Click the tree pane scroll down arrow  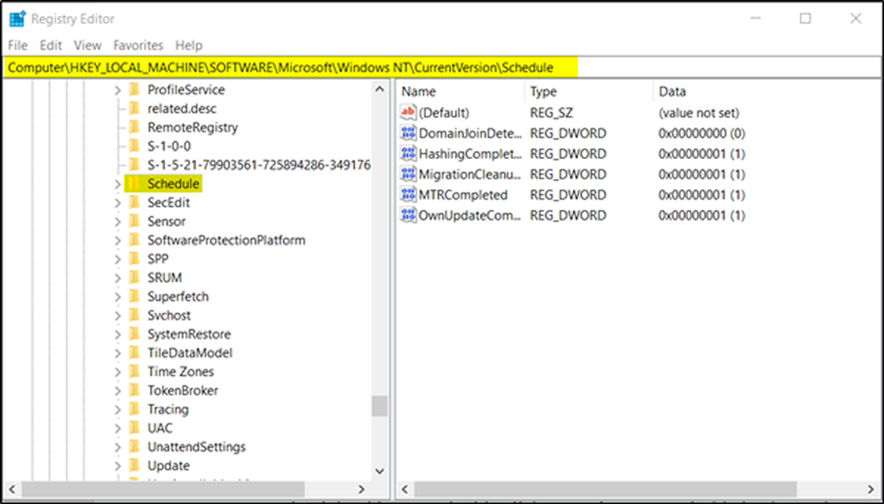[x=379, y=472]
